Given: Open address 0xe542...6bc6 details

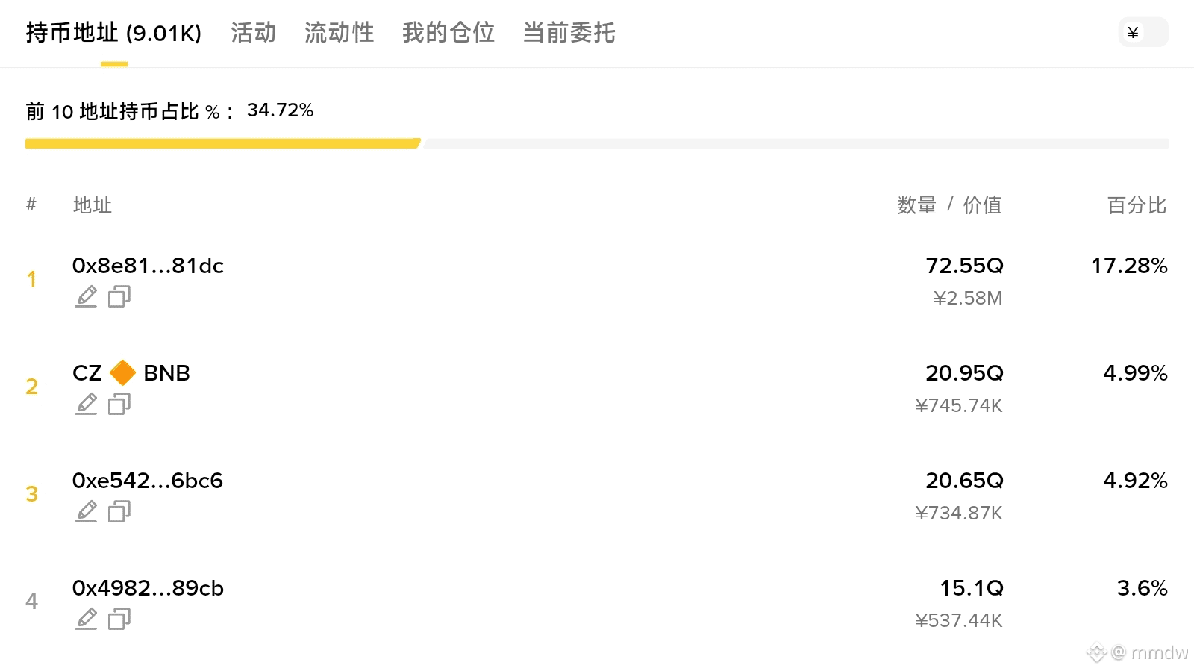Looking at the screenshot, I should coord(148,481).
